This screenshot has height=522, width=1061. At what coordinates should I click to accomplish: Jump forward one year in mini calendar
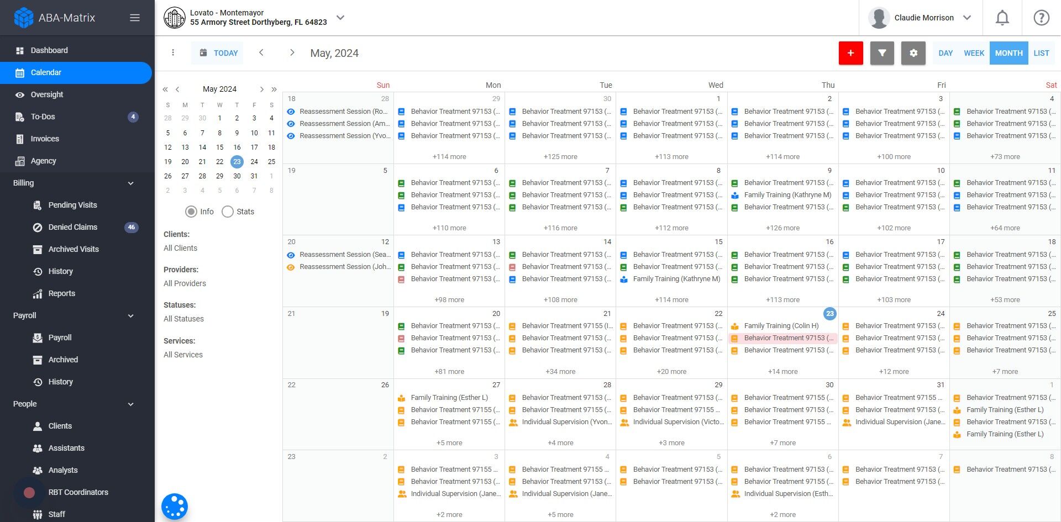(x=274, y=89)
